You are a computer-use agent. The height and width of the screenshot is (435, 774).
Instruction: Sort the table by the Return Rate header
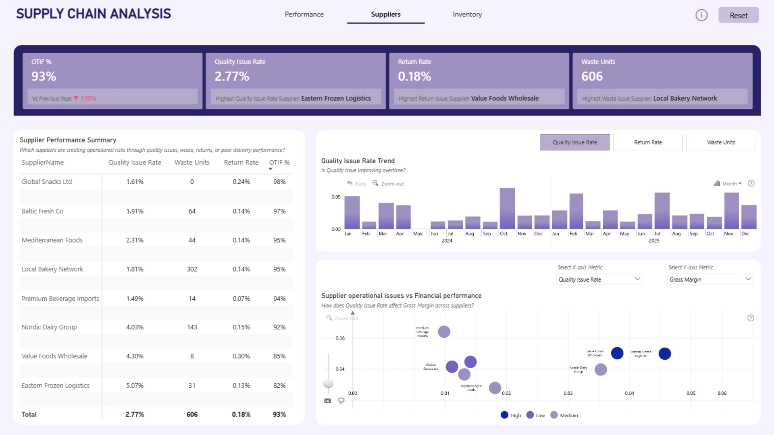pyautogui.click(x=241, y=162)
